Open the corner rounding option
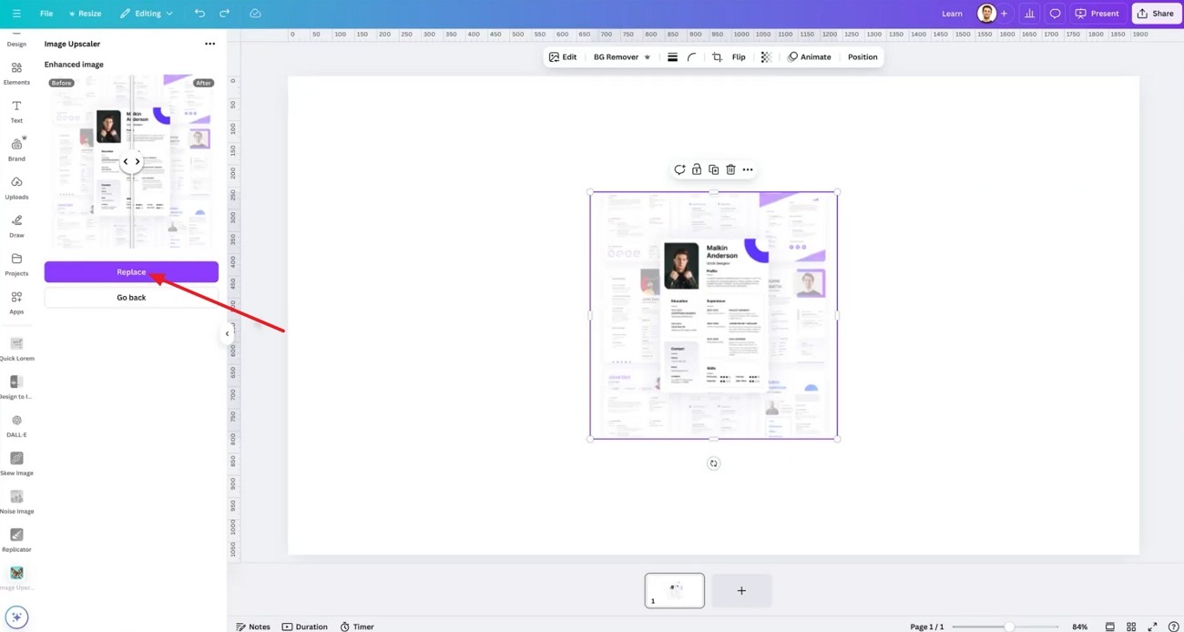The height and width of the screenshot is (632, 1184). tap(692, 56)
